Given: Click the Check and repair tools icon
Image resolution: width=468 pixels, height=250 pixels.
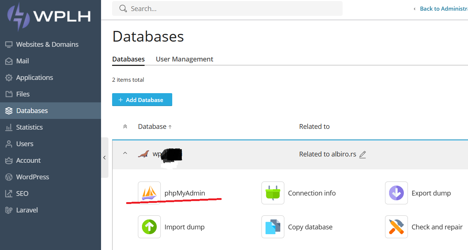Looking at the screenshot, I should coord(396,227).
